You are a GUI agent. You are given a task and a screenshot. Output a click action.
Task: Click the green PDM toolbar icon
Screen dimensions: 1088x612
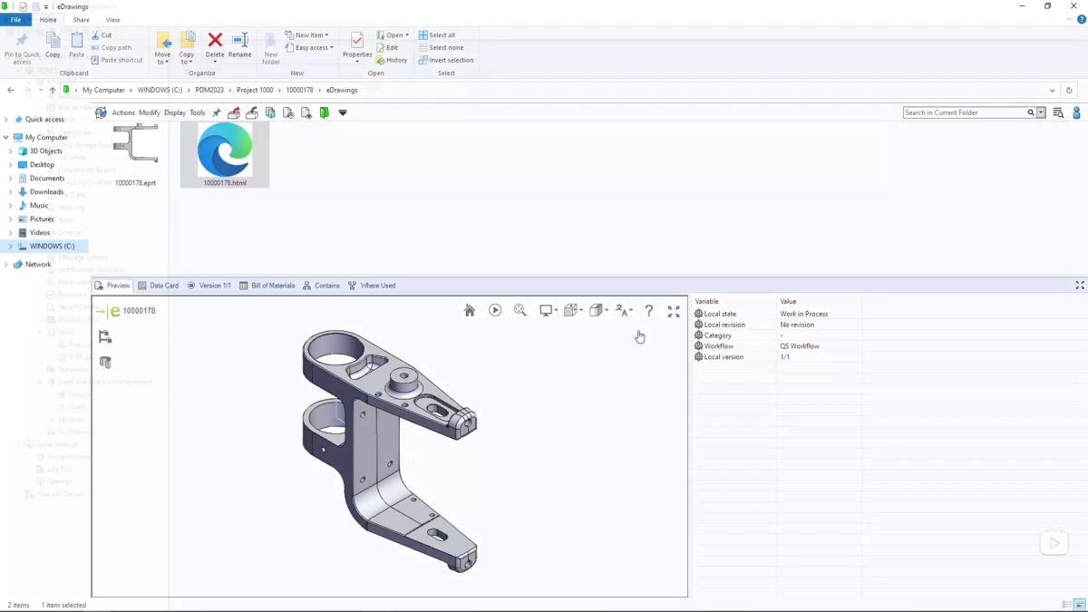(324, 113)
